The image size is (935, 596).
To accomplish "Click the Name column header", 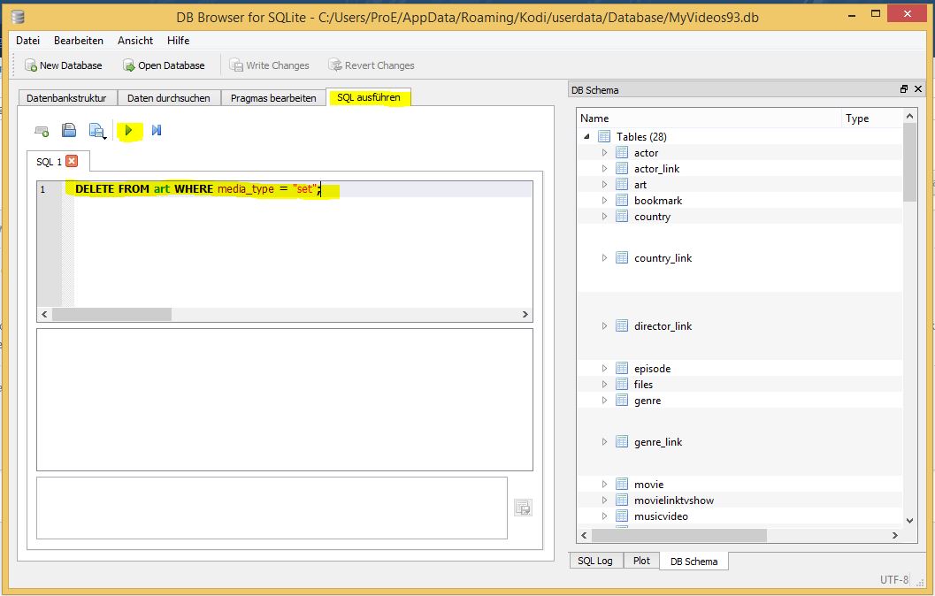I will coord(709,118).
